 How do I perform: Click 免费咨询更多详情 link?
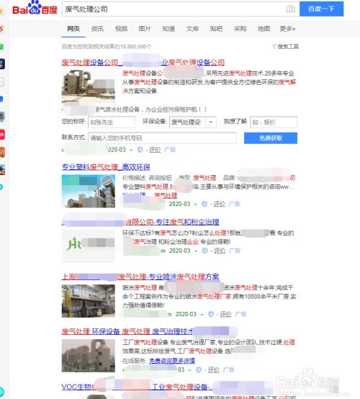tap(172, 361)
